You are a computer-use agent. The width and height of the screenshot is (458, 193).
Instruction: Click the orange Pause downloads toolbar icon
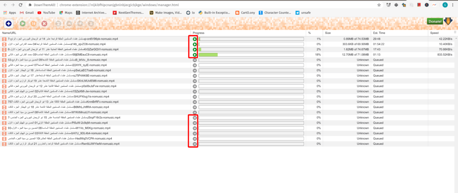[33, 23]
